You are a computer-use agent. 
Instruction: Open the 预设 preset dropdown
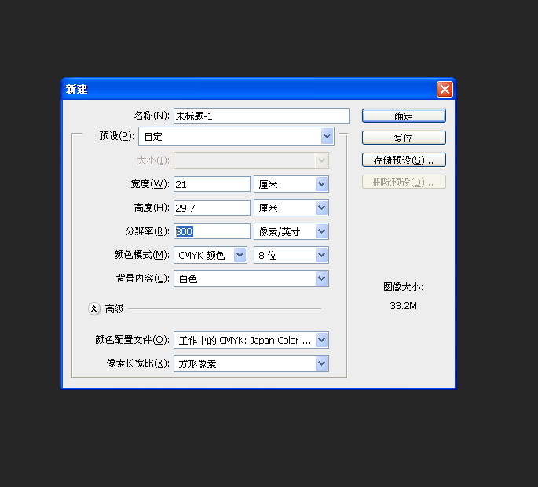pyautogui.click(x=236, y=136)
